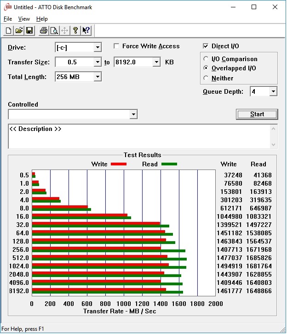
Task: Select the I/O Comparison radio button
Action: (x=206, y=59)
